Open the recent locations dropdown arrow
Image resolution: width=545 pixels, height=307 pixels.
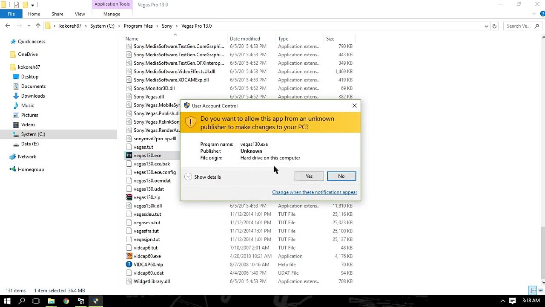coord(29,26)
